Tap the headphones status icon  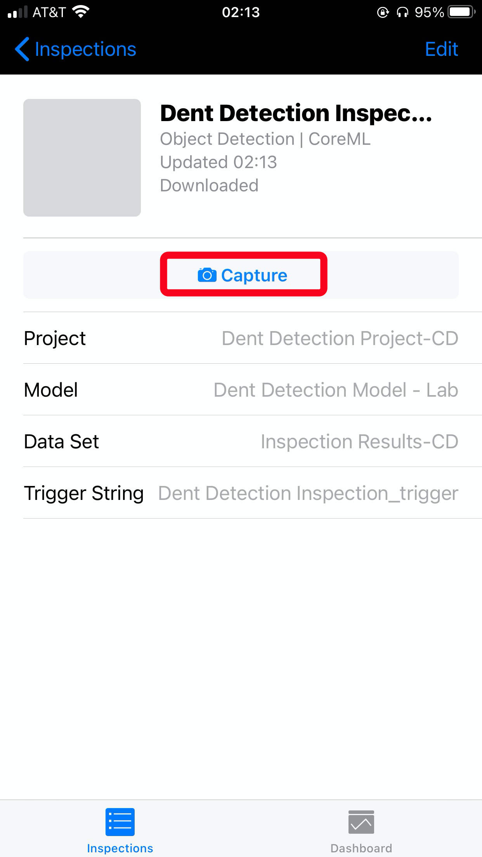[402, 12]
